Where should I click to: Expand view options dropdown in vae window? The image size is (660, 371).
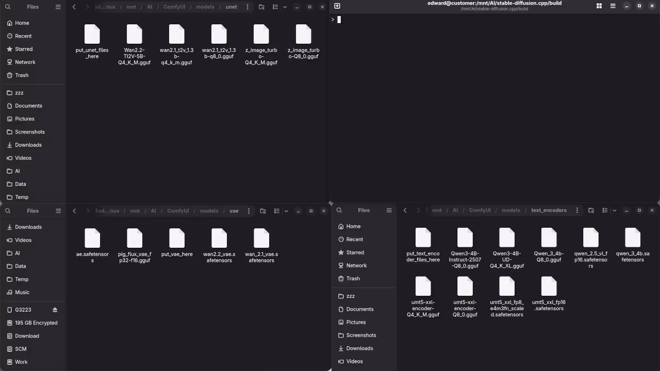tap(286, 211)
